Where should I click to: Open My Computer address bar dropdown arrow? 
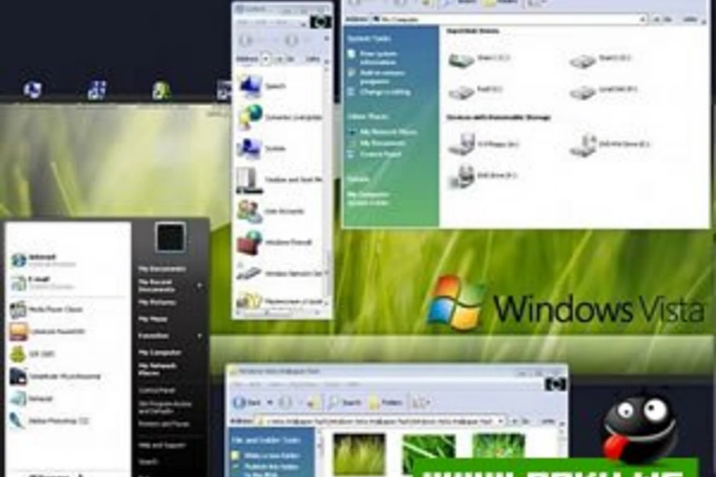[x=643, y=19]
